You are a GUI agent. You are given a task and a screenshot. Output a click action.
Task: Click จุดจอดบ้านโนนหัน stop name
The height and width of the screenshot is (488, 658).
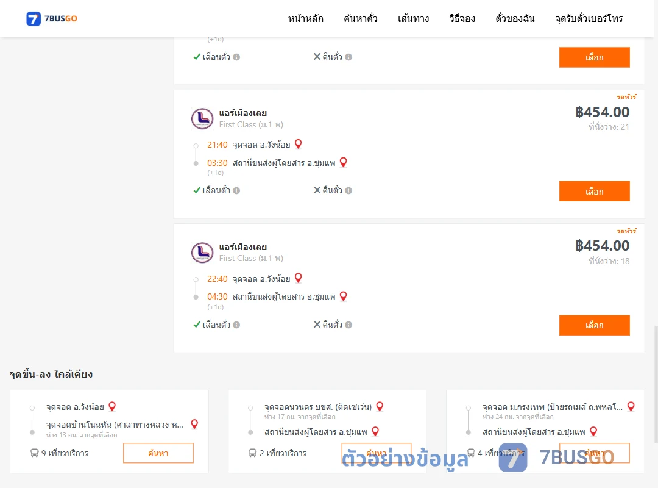[x=115, y=425]
